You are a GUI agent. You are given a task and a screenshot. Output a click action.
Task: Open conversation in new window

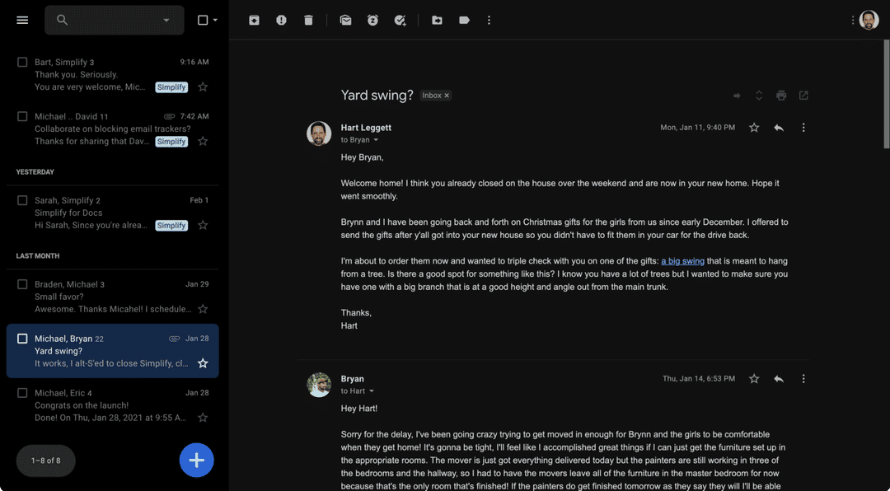coord(803,96)
